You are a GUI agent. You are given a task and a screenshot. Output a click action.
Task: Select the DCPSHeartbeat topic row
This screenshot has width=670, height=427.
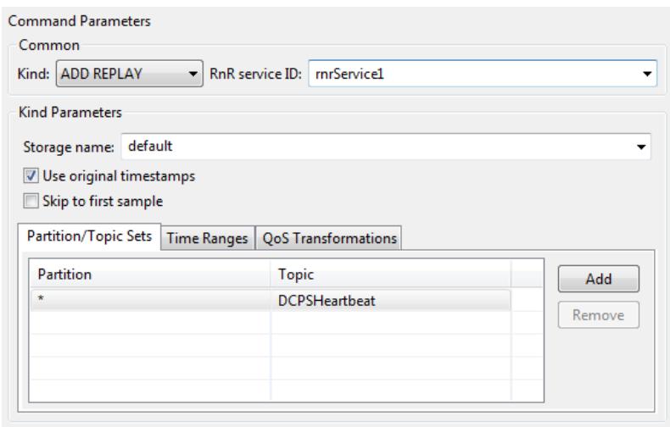271,301
